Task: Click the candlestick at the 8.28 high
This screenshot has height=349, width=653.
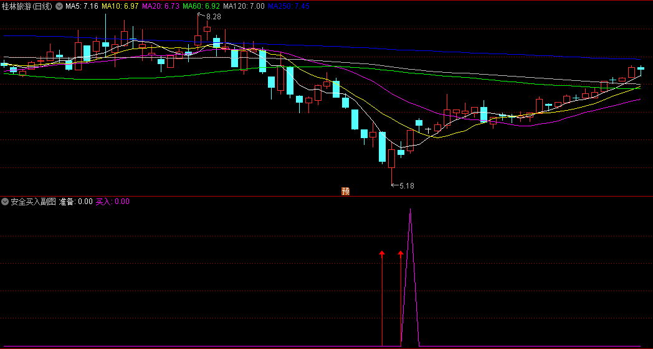Action: pos(198,32)
